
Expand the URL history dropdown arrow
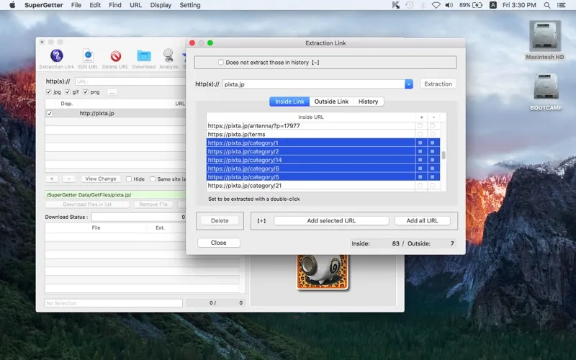point(409,84)
